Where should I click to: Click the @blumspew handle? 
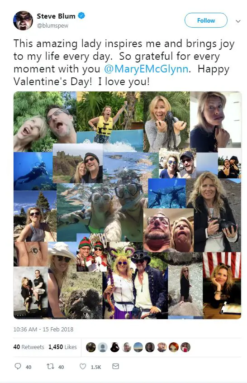coord(52,25)
